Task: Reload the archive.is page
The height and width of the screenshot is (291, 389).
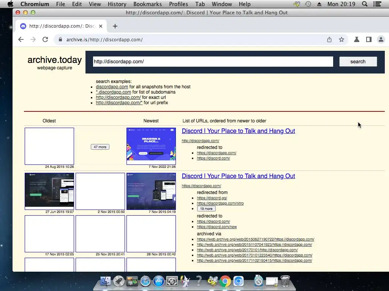Action: [x=45, y=39]
